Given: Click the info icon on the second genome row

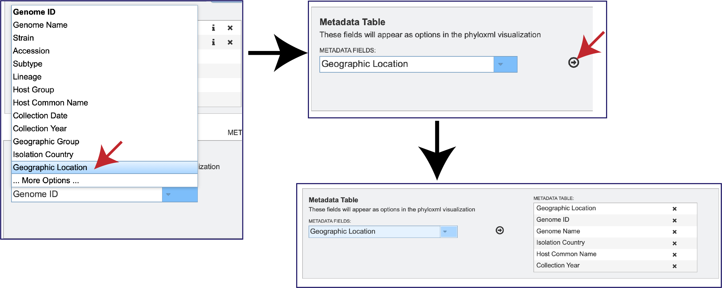Looking at the screenshot, I should click(213, 42).
